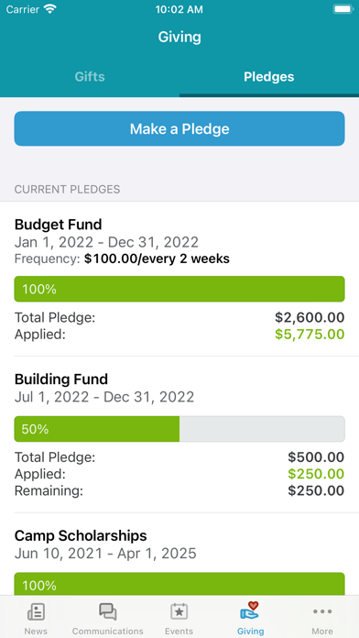Open the More three-dots icon
Viewport: 359px width, 638px height.
(x=322, y=611)
